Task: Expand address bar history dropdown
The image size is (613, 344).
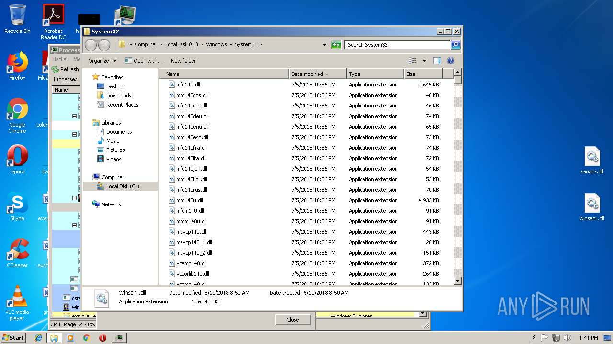Action: [324, 45]
